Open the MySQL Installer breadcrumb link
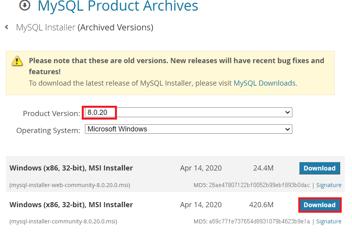 [45, 27]
